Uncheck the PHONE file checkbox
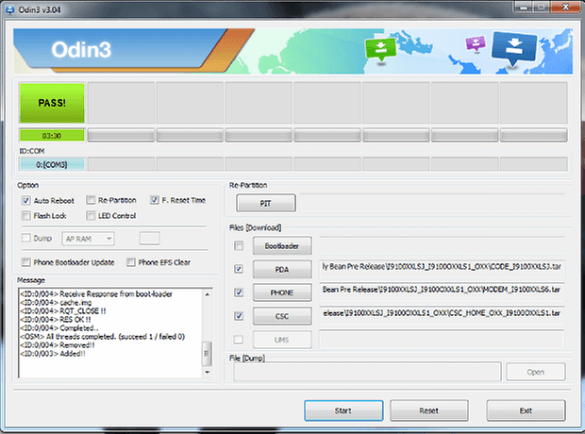Screen dimensions: 585x434 click(239, 292)
